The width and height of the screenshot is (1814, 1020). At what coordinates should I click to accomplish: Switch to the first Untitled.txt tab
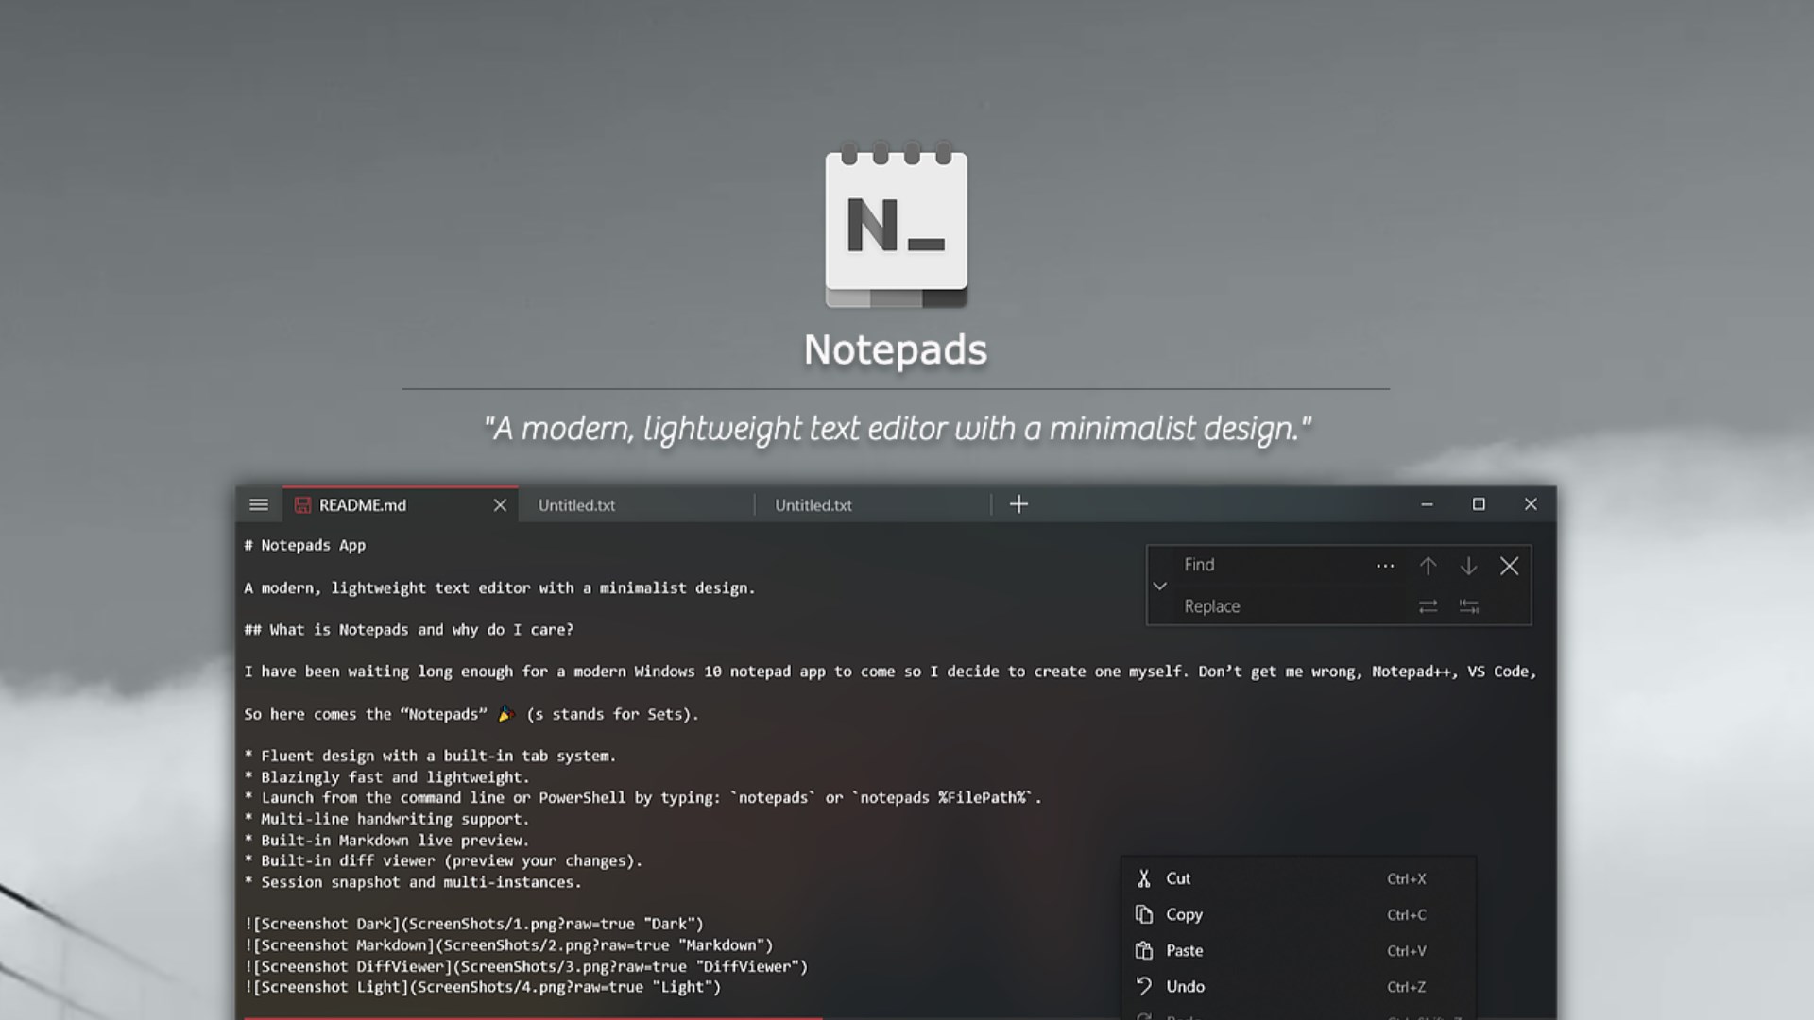(576, 505)
